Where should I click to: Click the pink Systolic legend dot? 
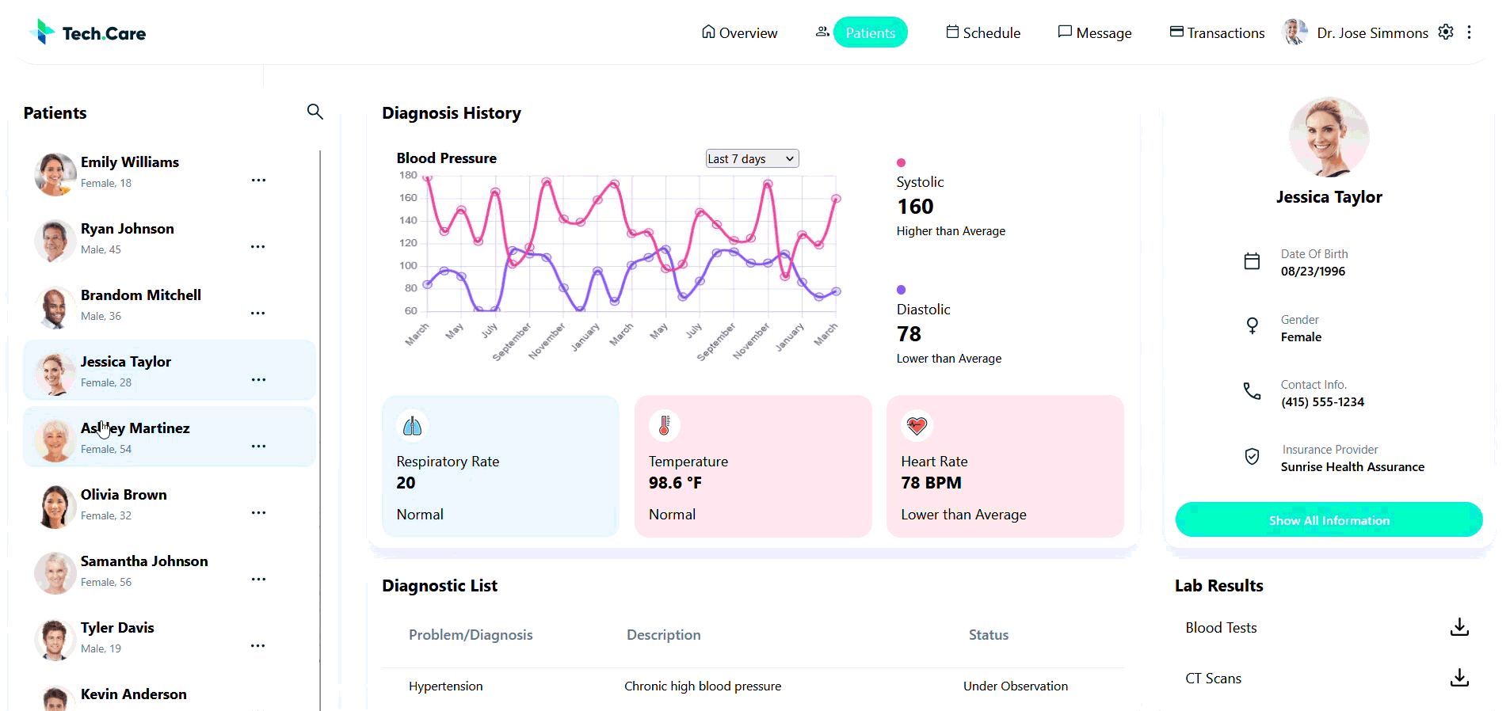tap(901, 162)
